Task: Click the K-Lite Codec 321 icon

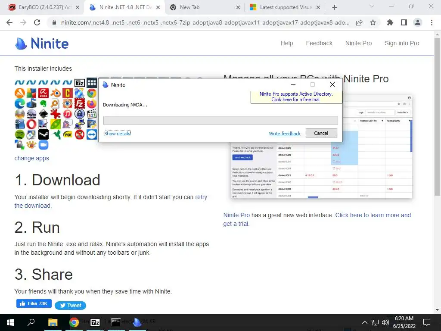Action: tap(92, 114)
